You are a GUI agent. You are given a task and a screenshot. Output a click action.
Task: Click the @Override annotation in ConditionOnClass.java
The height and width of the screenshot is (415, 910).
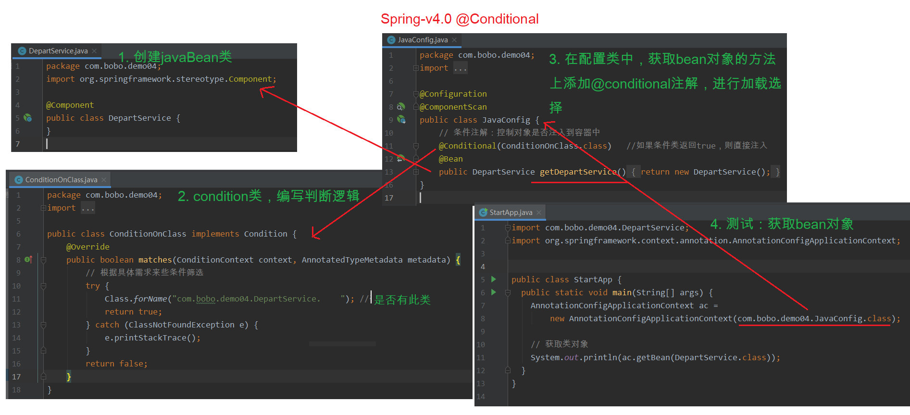coord(88,247)
